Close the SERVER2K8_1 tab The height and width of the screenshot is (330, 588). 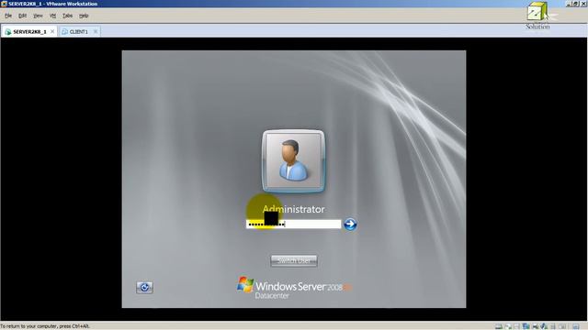click(52, 31)
